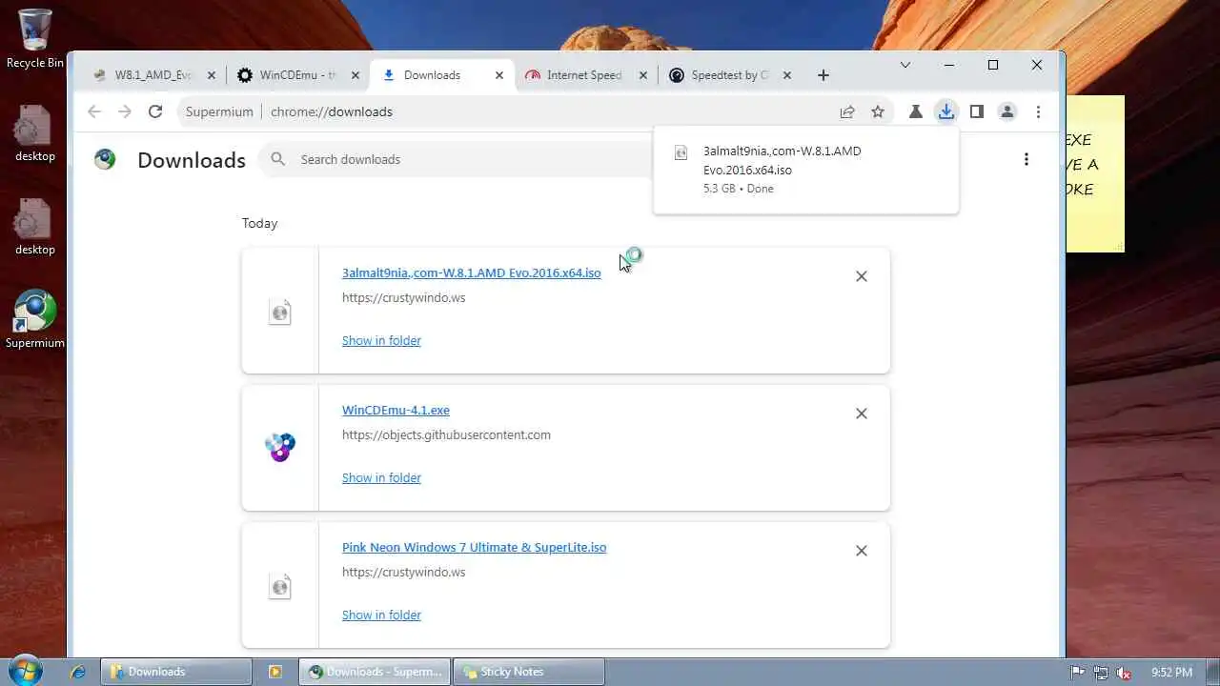This screenshot has height=686, width=1220.
Task: Show Pink Neon iso in folder
Action: coord(381,615)
